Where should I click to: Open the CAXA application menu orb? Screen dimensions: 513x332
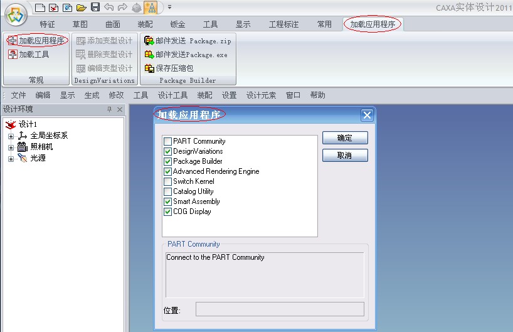point(16,14)
